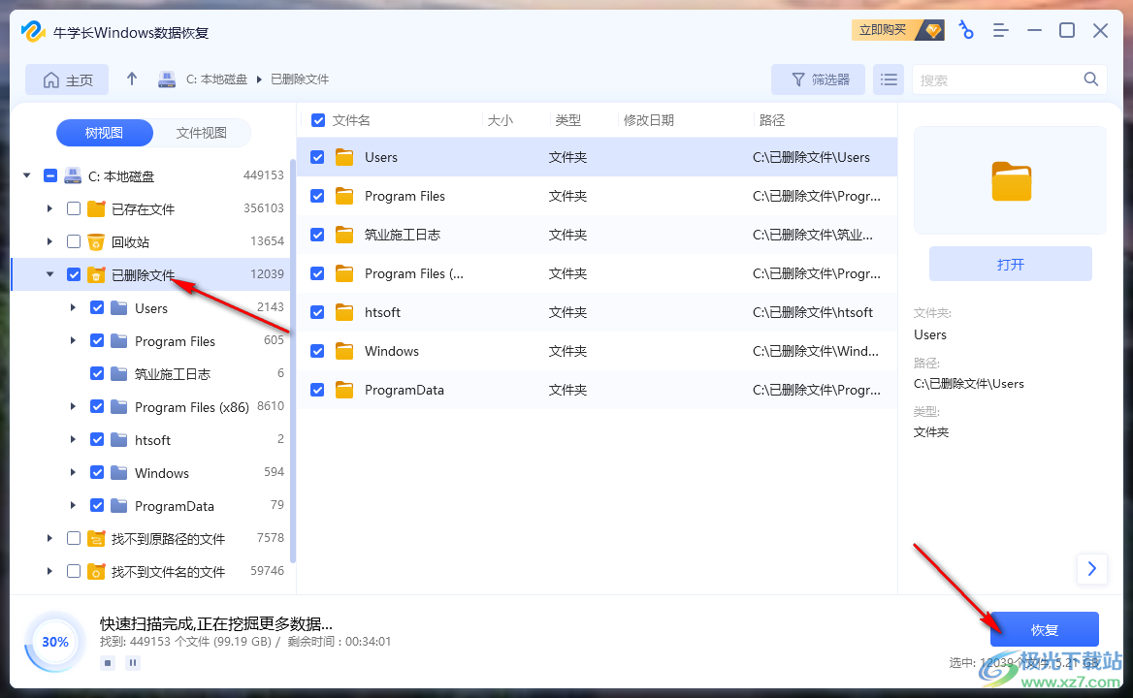
Task: Click the diamond icon on 立即购买 button
Action: (933, 30)
